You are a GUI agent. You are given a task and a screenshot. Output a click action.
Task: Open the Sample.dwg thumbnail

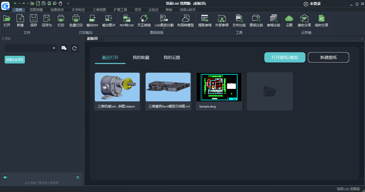point(219,87)
